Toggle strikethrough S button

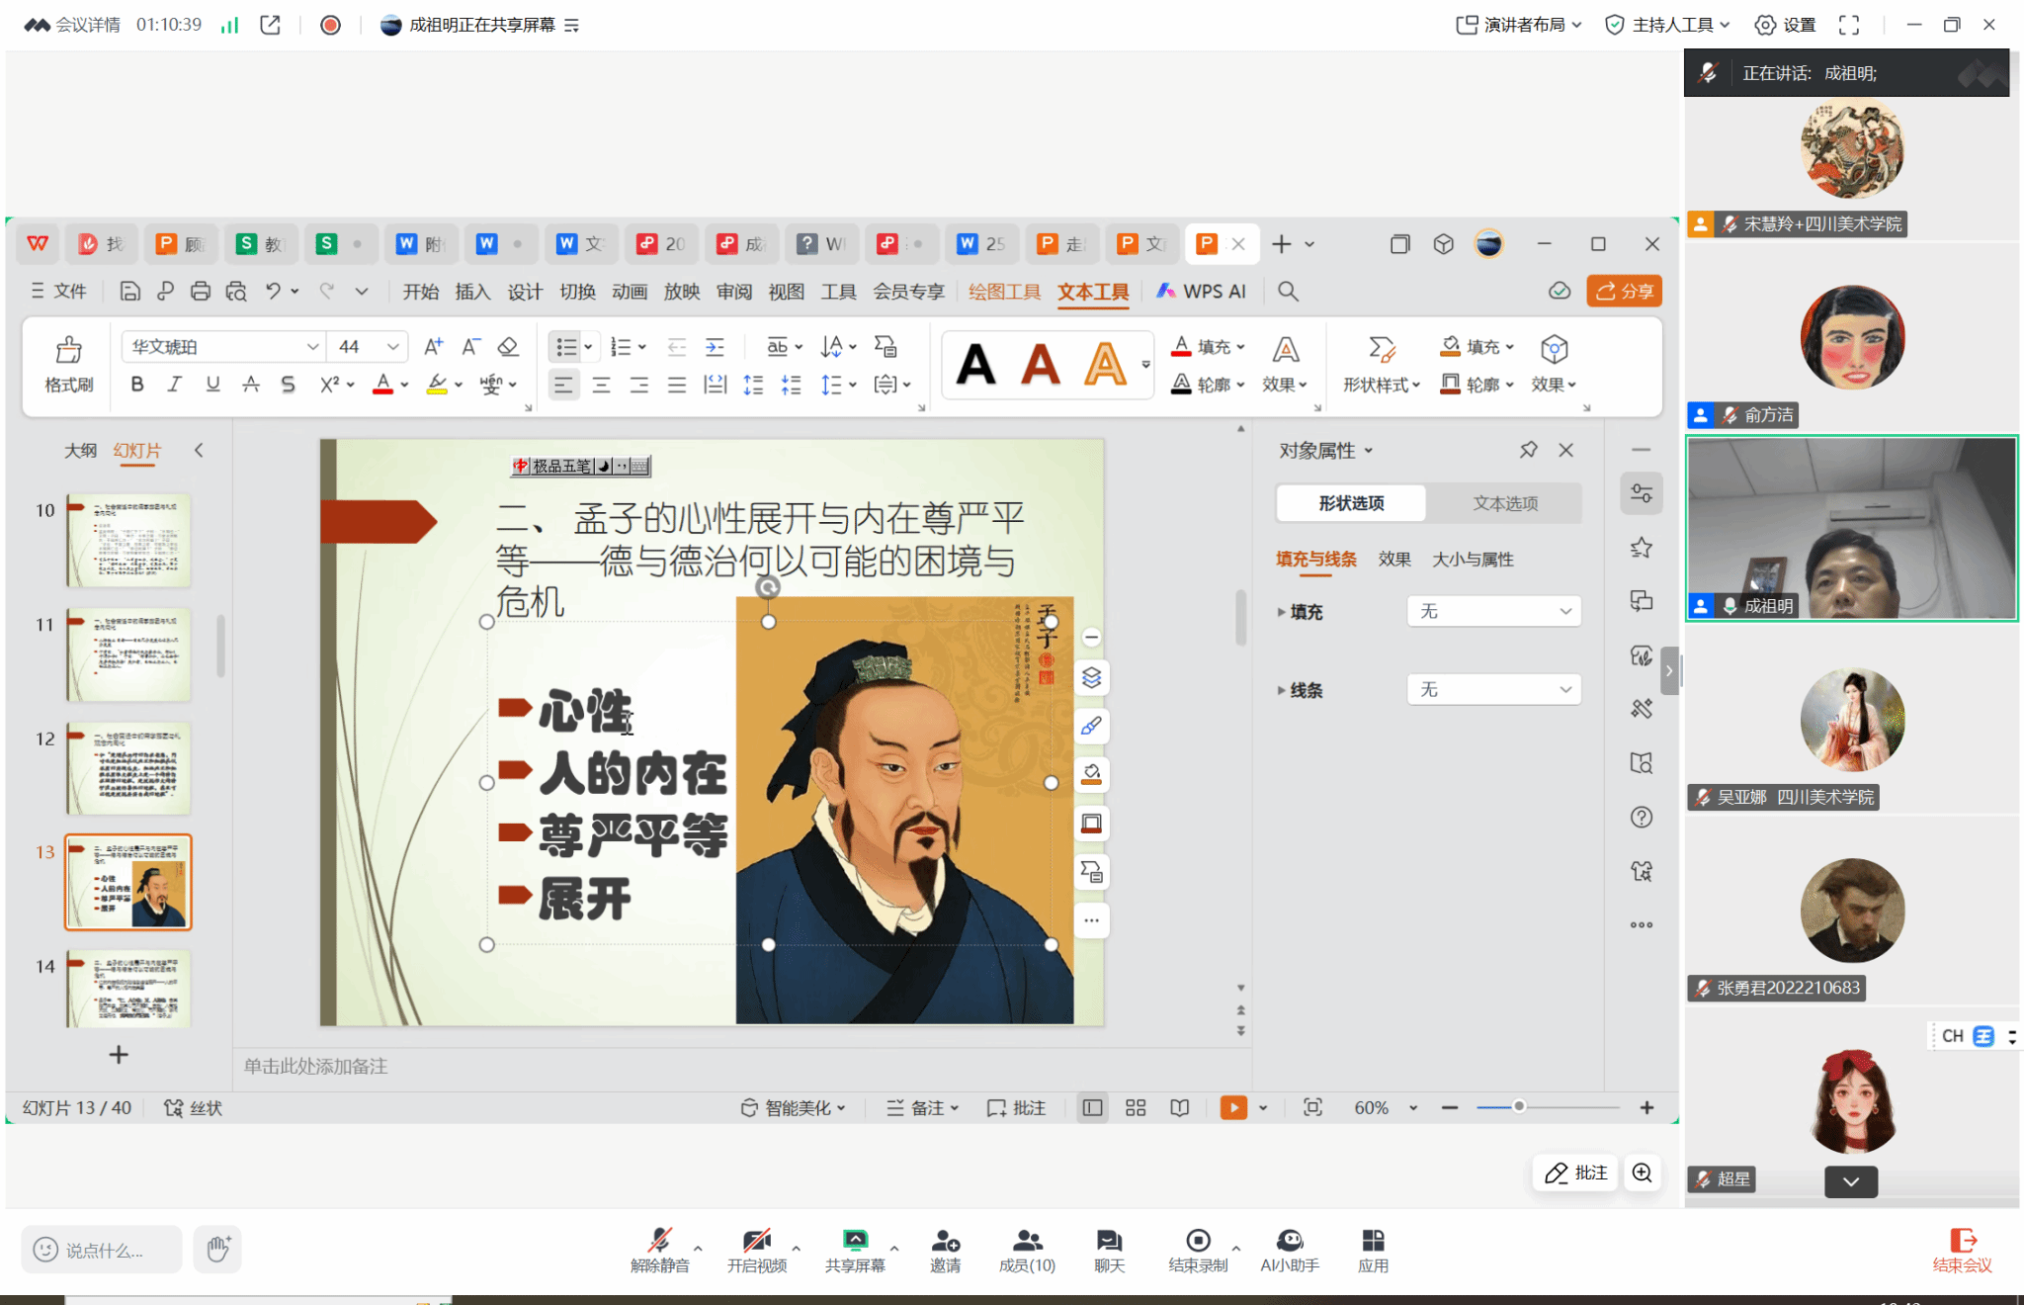(288, 385)
